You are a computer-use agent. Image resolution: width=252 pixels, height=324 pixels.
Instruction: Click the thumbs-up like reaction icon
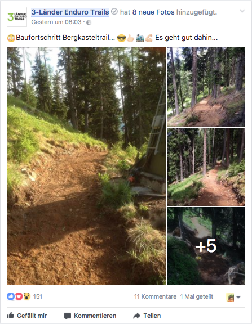(x=11, y=296)
